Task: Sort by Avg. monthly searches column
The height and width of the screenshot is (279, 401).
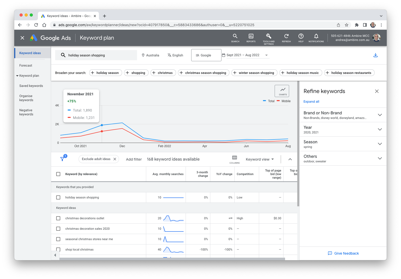Action: tap(168, 174)
